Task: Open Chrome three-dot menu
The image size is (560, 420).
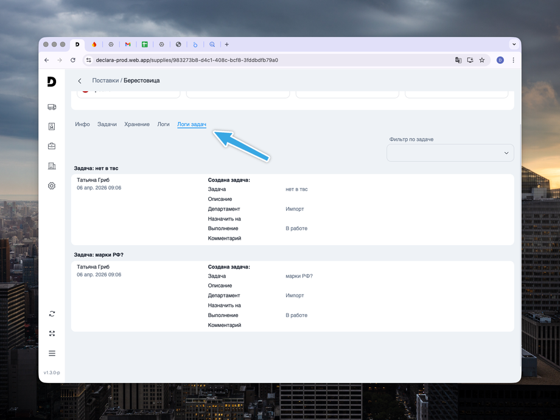Action: click(x=513, y=60)
